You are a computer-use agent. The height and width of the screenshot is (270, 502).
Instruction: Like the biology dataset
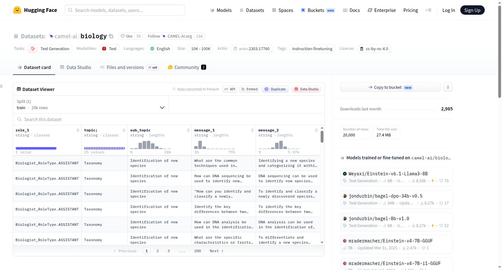pyautogui.click(x=126, y=36)
